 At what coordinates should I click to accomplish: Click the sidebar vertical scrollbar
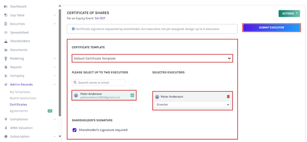click(60, 62)
